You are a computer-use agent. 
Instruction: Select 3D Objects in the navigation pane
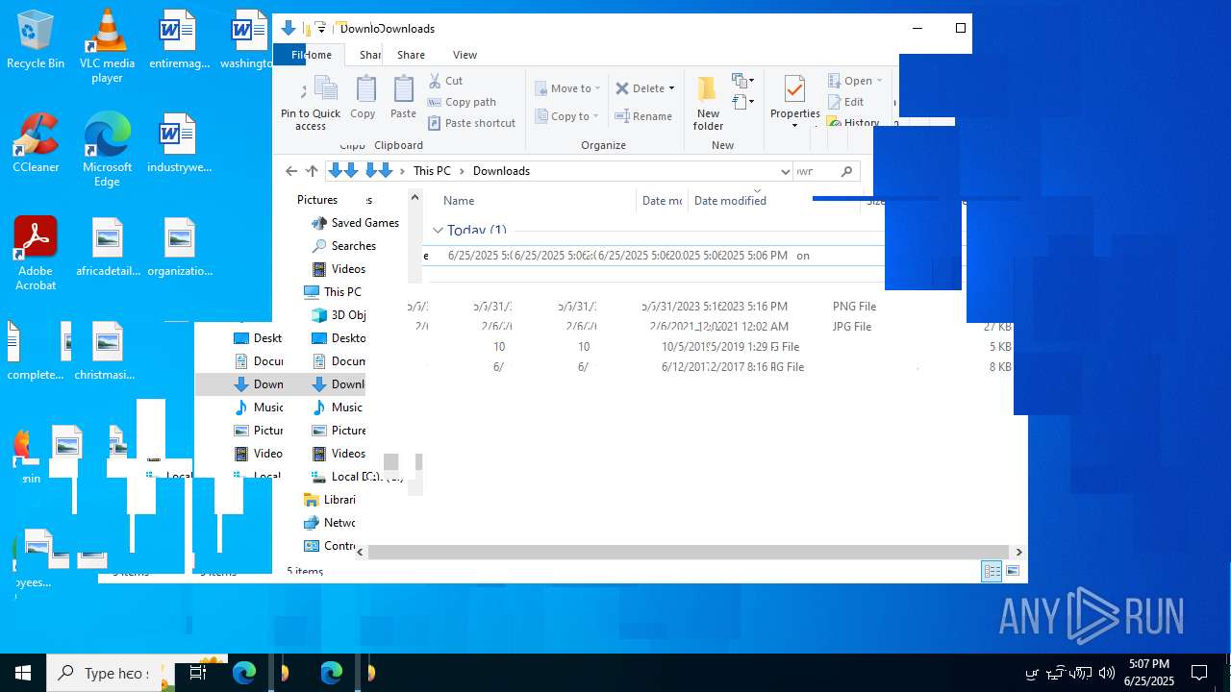(x=338, y=315)
